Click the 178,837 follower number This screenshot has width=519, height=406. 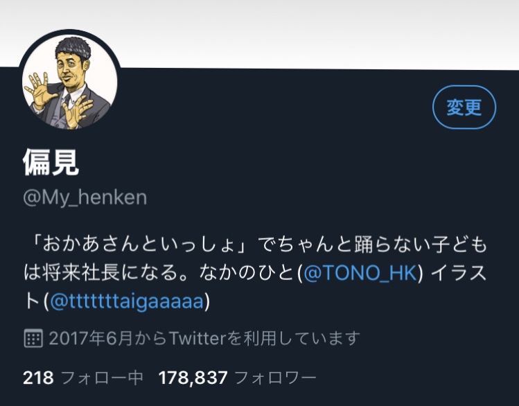[x=193, y=378]
